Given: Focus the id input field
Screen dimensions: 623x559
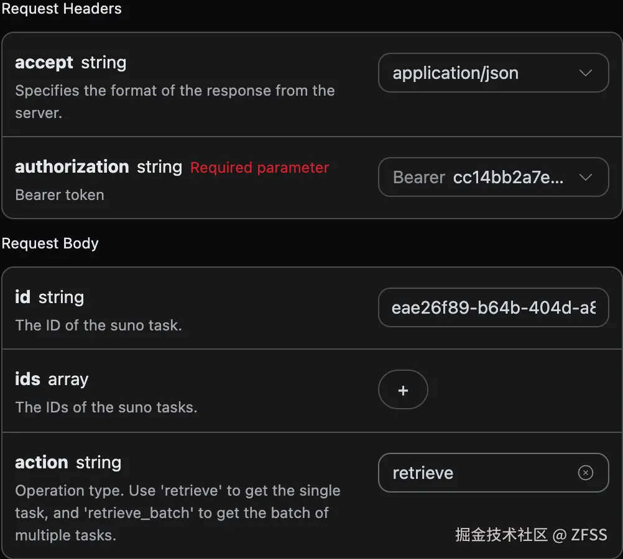Looking at the screenshot, I should (493, 307).
